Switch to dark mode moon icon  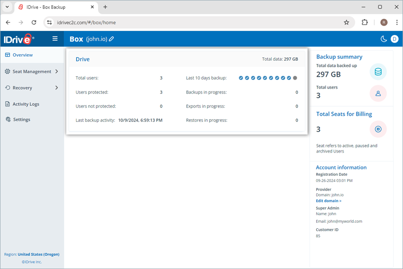click(383, 39)
